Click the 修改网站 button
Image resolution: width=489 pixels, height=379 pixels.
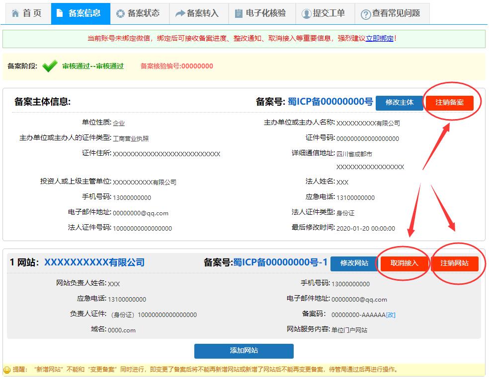354,263
